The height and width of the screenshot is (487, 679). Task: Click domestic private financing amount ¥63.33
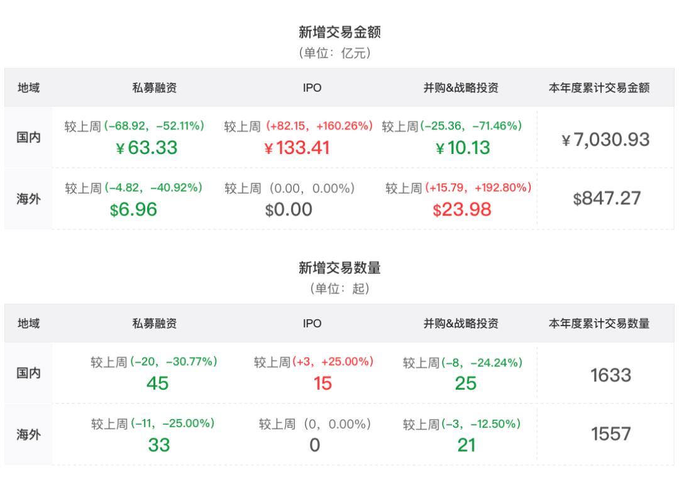click(x=147, y=148)
